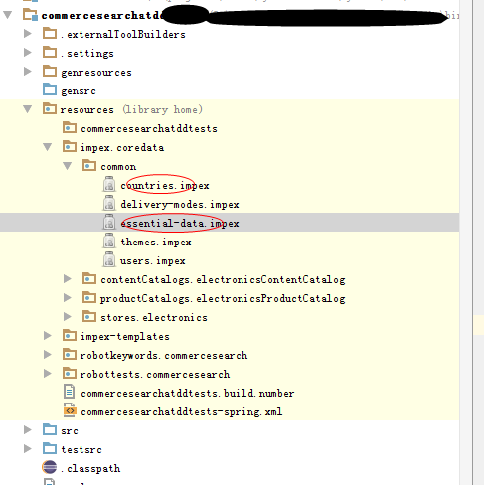Click the Eclipse .classpath file icon

pos(50,467)
